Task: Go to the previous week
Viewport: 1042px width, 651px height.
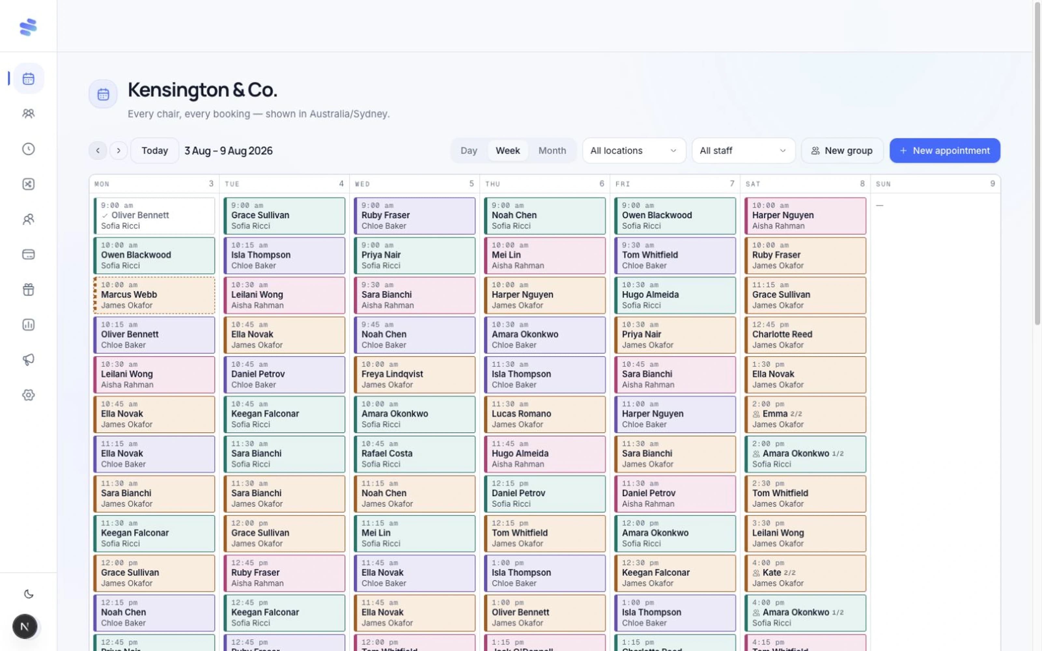Action: click(x=98, y=151)
